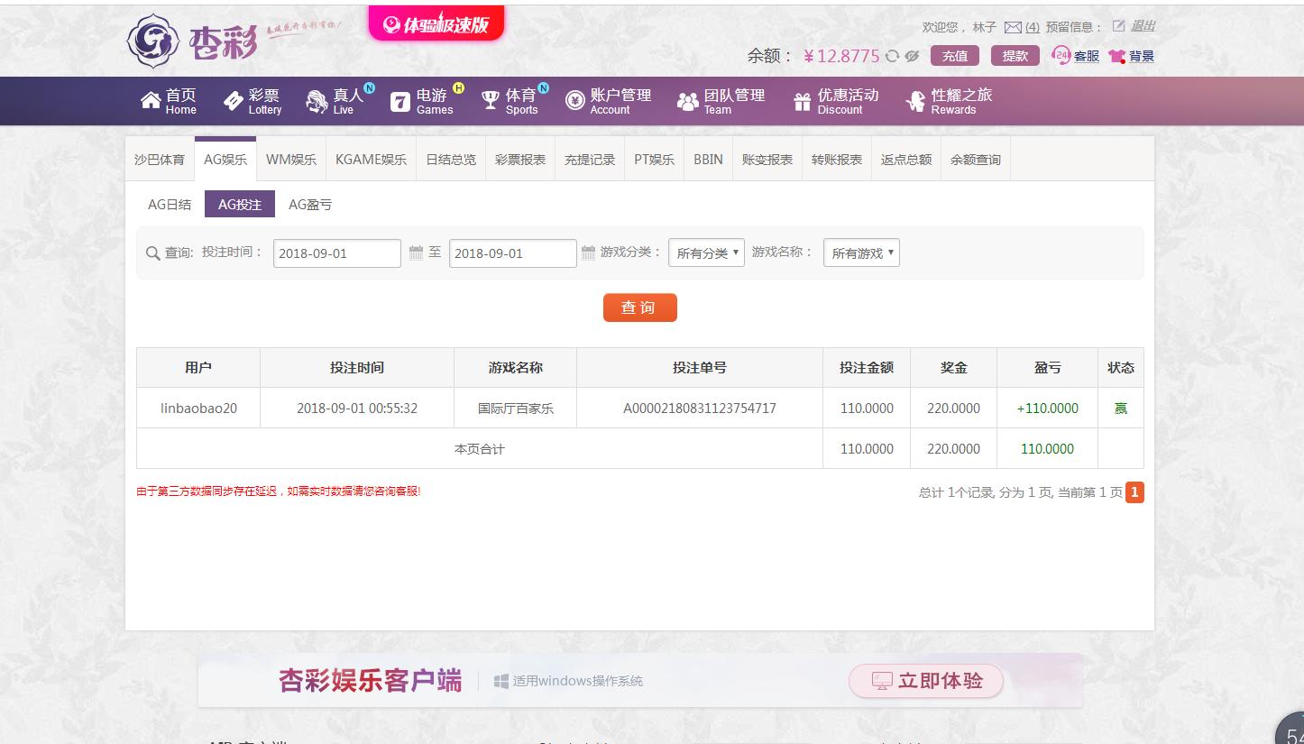Open the 所有游戏 game name dropdown
The image size is (1304, 744).
860,253
